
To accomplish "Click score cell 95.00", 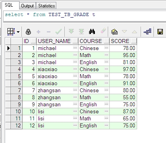I will (x=123, y=55).
